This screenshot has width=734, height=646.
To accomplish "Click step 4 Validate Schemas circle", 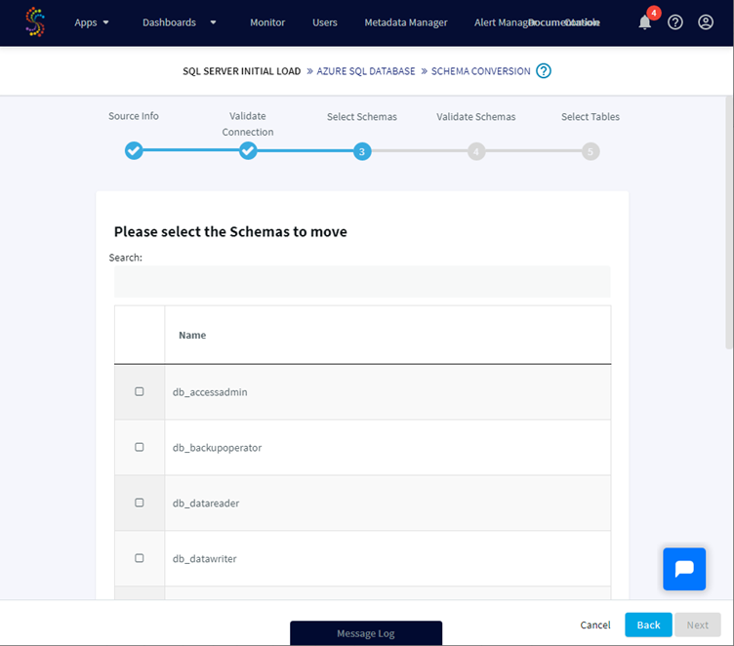I will pyautogui.click(x=476, y=151).
